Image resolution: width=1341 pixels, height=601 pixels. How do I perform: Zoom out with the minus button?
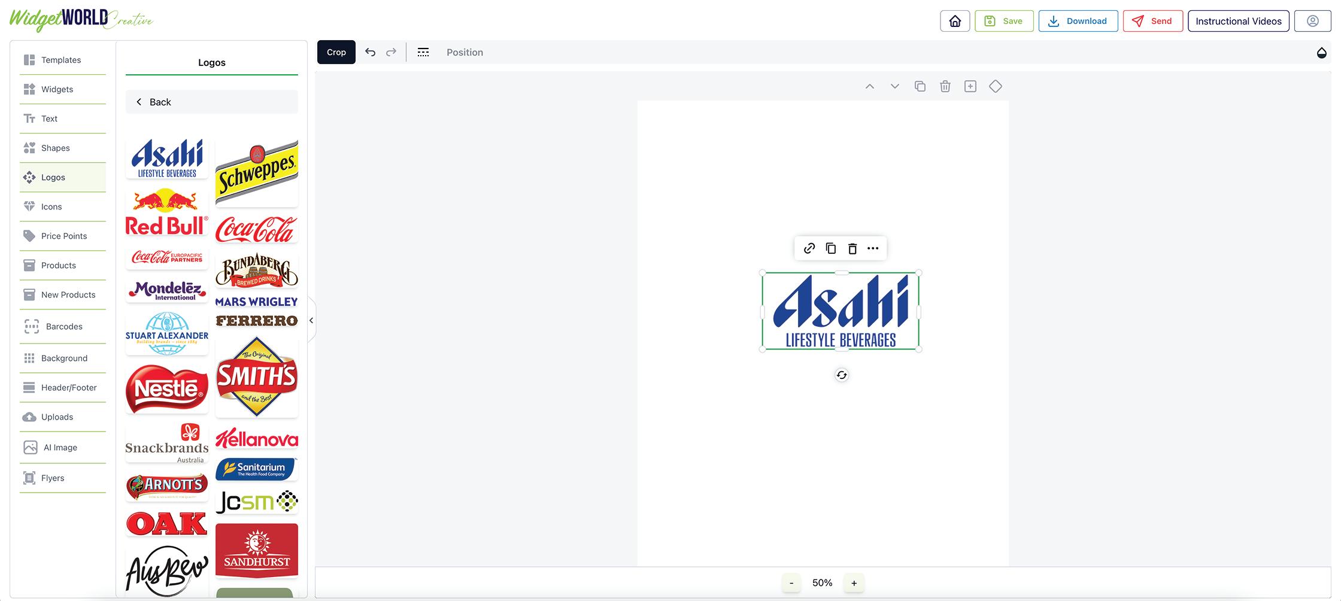tap(791, 583)
